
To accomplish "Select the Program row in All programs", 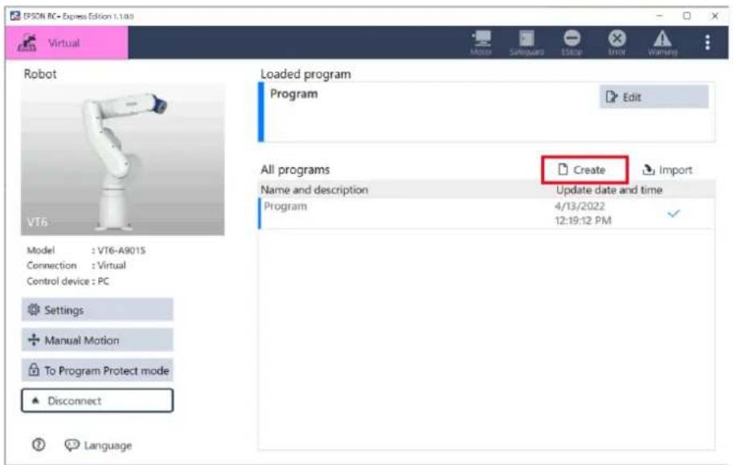I will pyautogui.click(x=486, y=213).
